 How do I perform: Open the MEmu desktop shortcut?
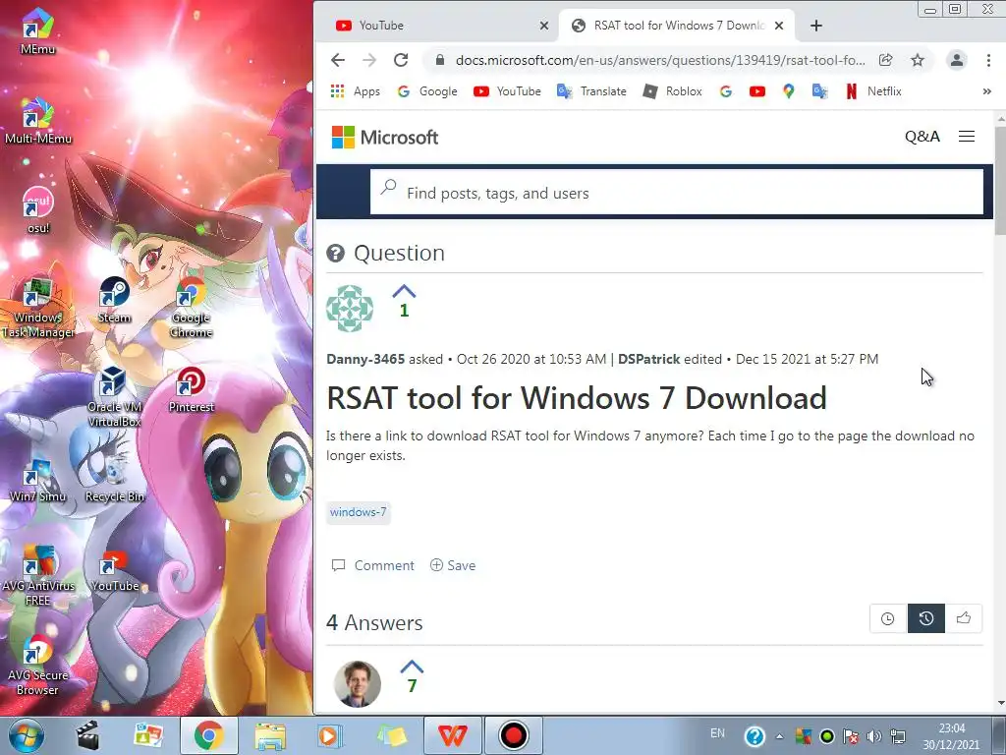37,30
